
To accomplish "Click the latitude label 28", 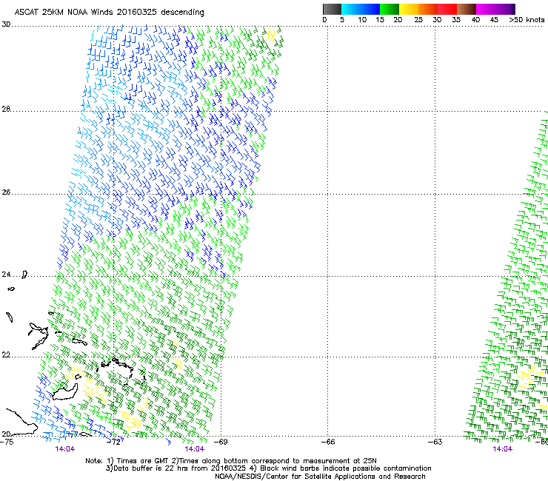I will click(x=6, y=109).
